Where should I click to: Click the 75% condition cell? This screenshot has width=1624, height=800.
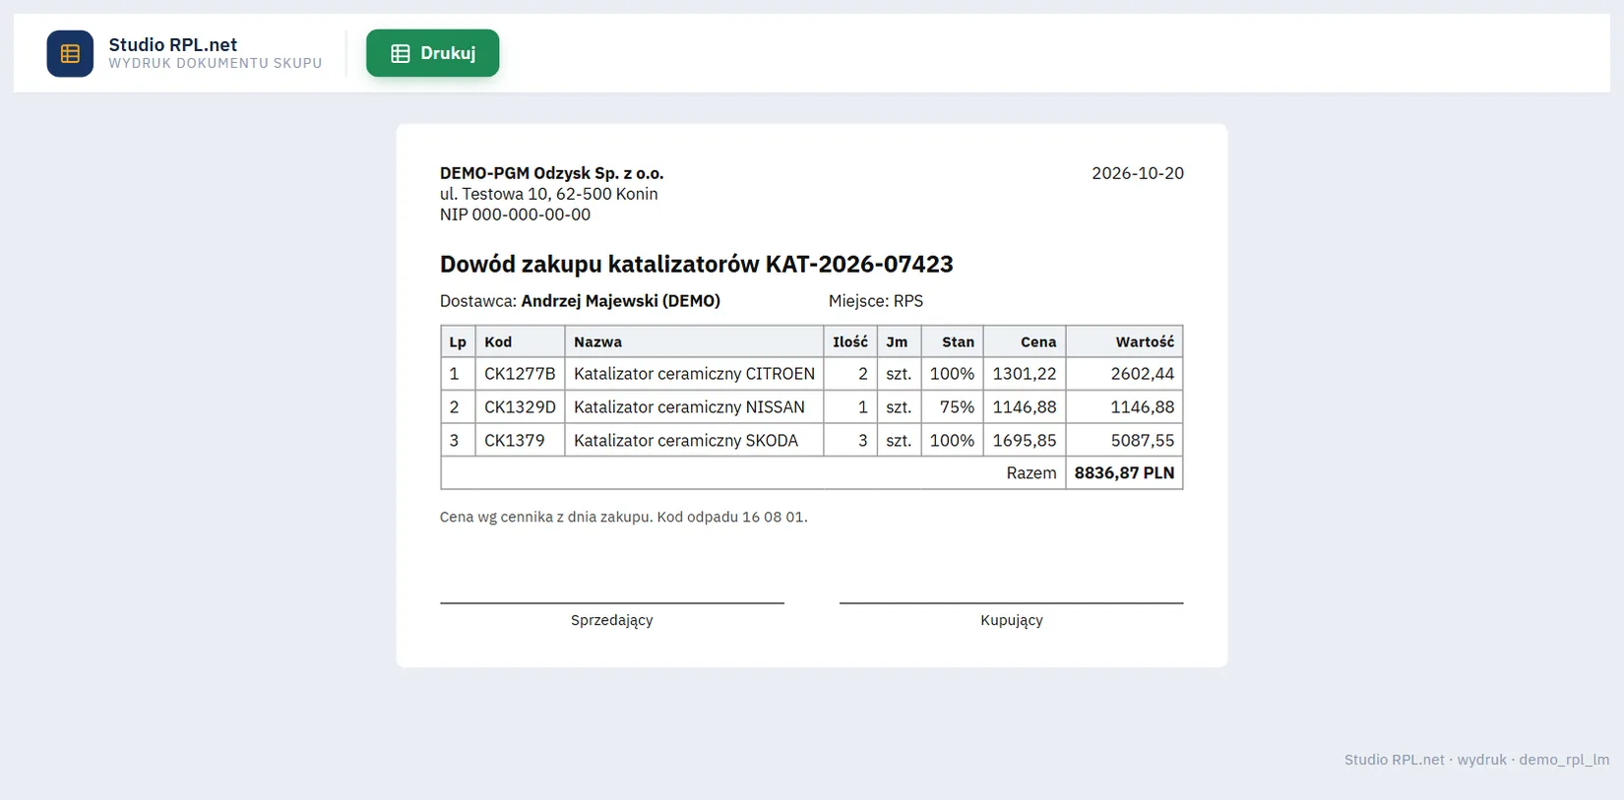(x=952, y=407)
